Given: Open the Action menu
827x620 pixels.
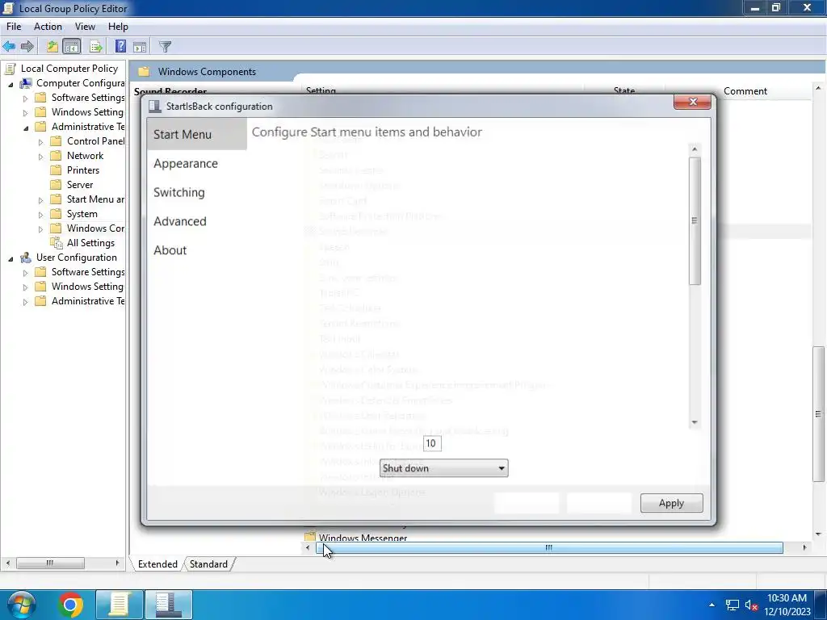Looking at the screenshot, I should click(x=48, y=27).
